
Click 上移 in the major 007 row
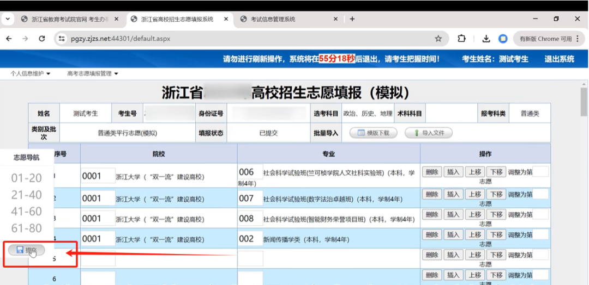[474, 194]
